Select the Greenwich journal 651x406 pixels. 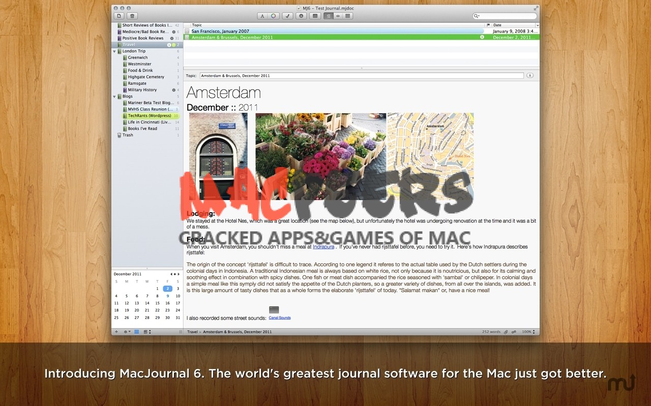click(147, 57)
